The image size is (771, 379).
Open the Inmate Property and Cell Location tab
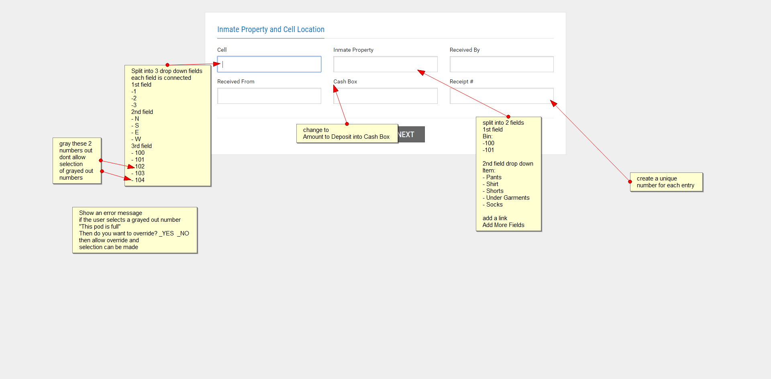271,30
